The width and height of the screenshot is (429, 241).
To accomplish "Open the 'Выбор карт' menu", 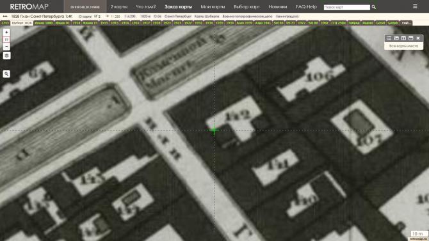I will click(247, 6).
